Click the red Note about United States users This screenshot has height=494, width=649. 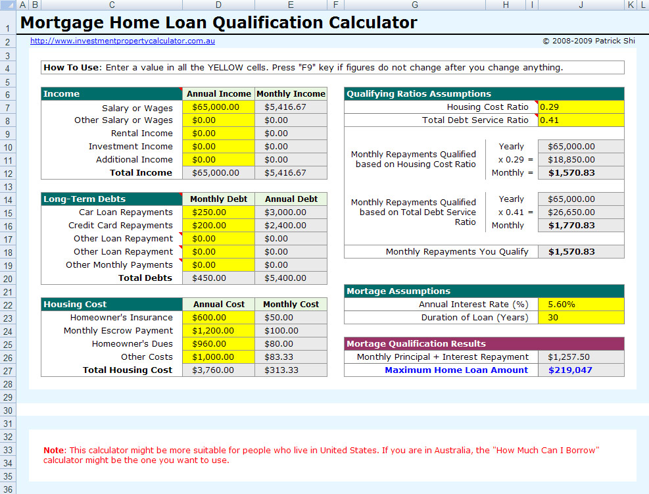pos(321,455)
